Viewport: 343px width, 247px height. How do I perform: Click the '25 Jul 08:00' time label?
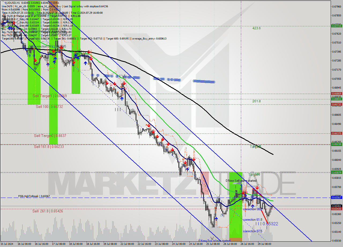click(213, 244)
